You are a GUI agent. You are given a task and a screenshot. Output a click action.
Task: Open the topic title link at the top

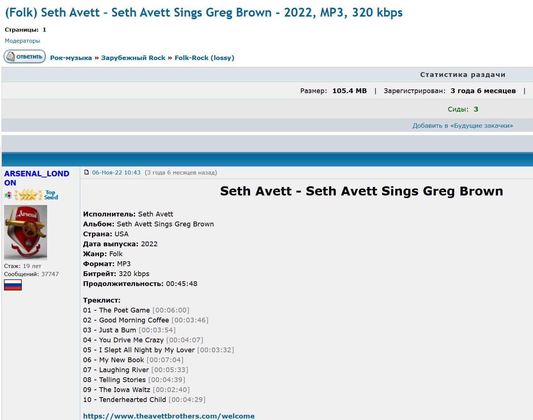click(x=204, y=13)
